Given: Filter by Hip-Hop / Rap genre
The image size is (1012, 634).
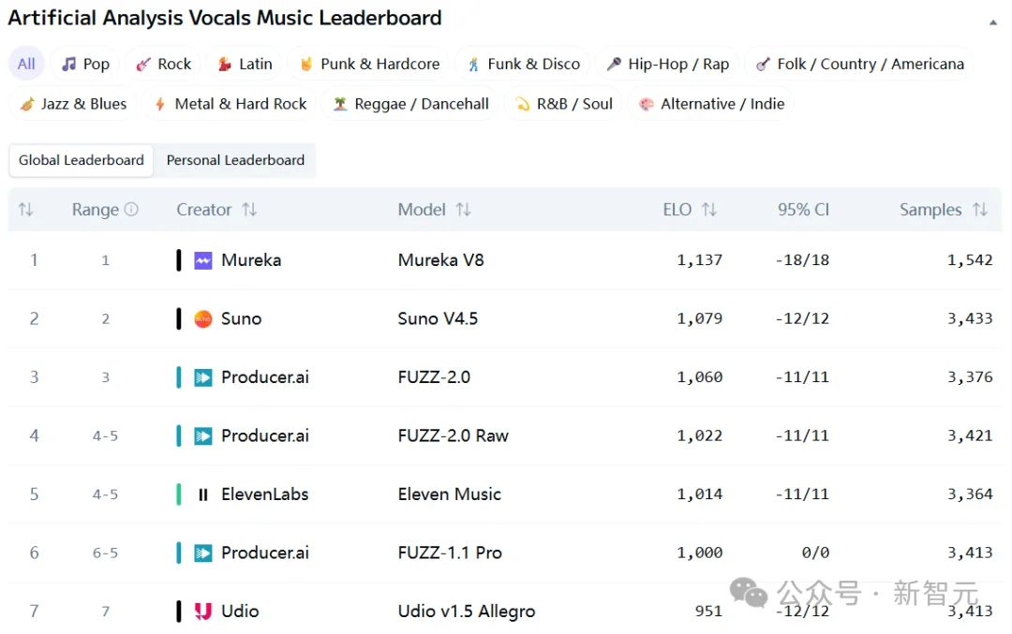Looking at the screenshot, I should pyautogui.click(x=667, y=64).
